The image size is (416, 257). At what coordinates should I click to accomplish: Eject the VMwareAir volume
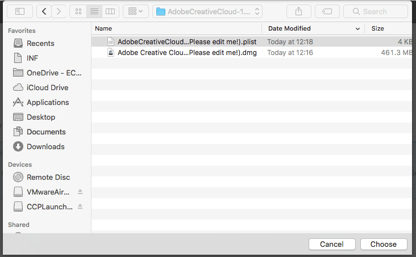click(x=80, y=192)
